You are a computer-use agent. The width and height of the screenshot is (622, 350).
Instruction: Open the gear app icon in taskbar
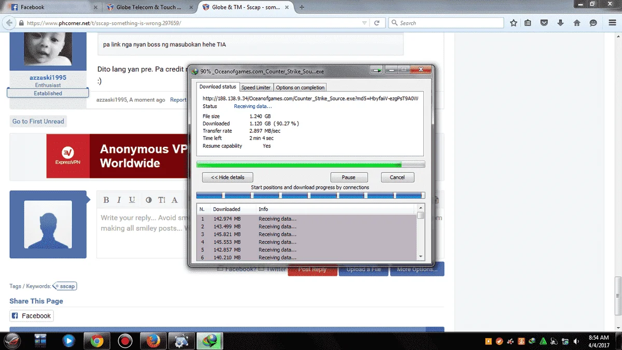(181, 341)
